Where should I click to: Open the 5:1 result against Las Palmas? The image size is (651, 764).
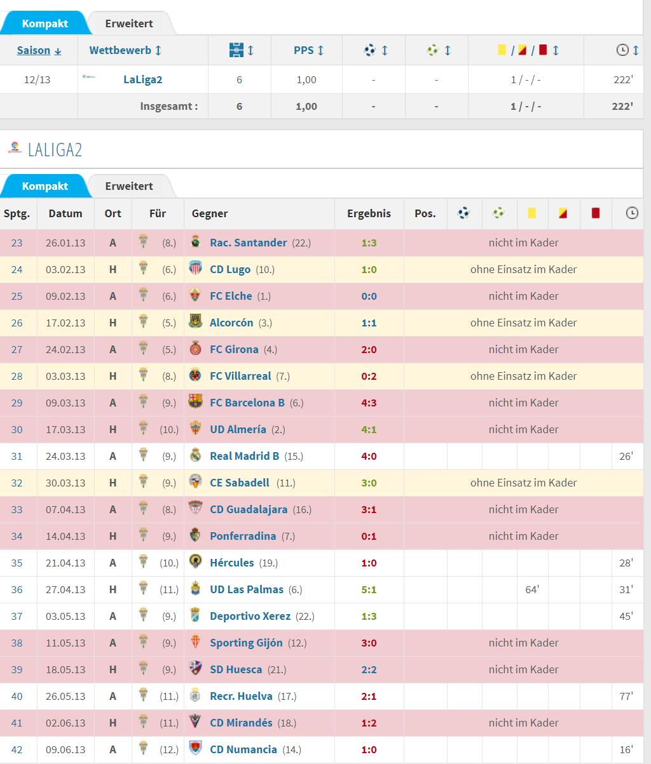coord(369,589)
